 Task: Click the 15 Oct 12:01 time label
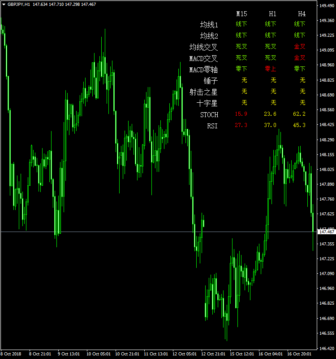(242, 354)
